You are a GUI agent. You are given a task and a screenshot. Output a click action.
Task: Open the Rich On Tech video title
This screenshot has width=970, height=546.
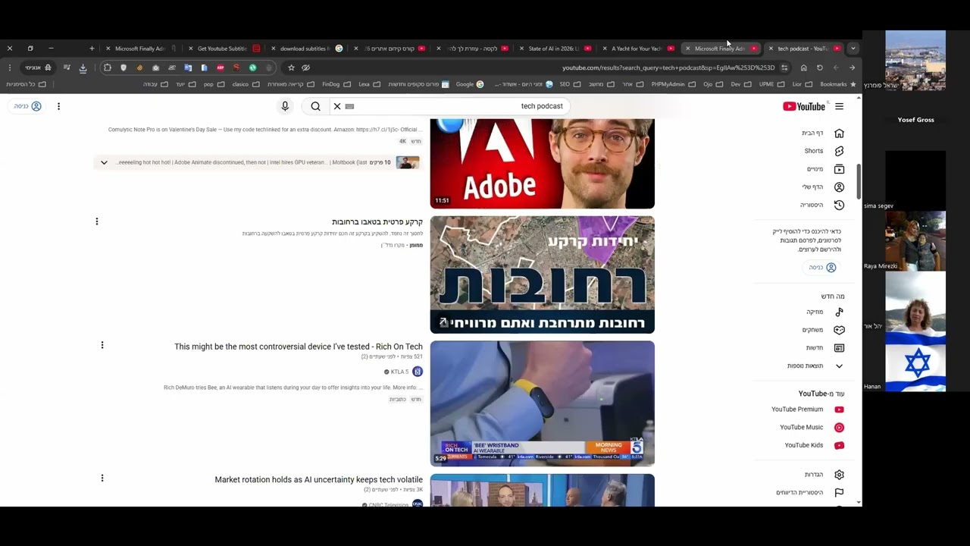[x=299, y=347]
